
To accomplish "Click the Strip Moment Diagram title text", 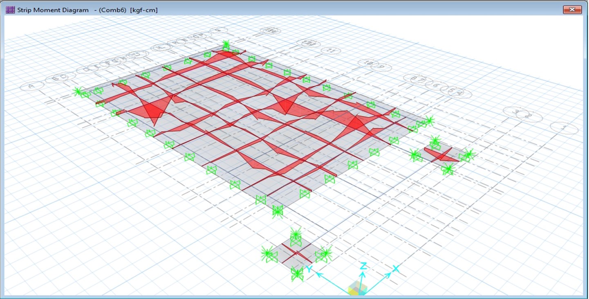I will click(x=53, y=10).
